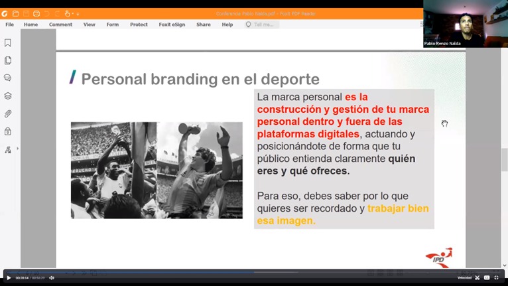This screenshot has height=286, width=508.
Task: Click the scrollbar down arrow
Action: pyautogui.click(x=505, y=265)
